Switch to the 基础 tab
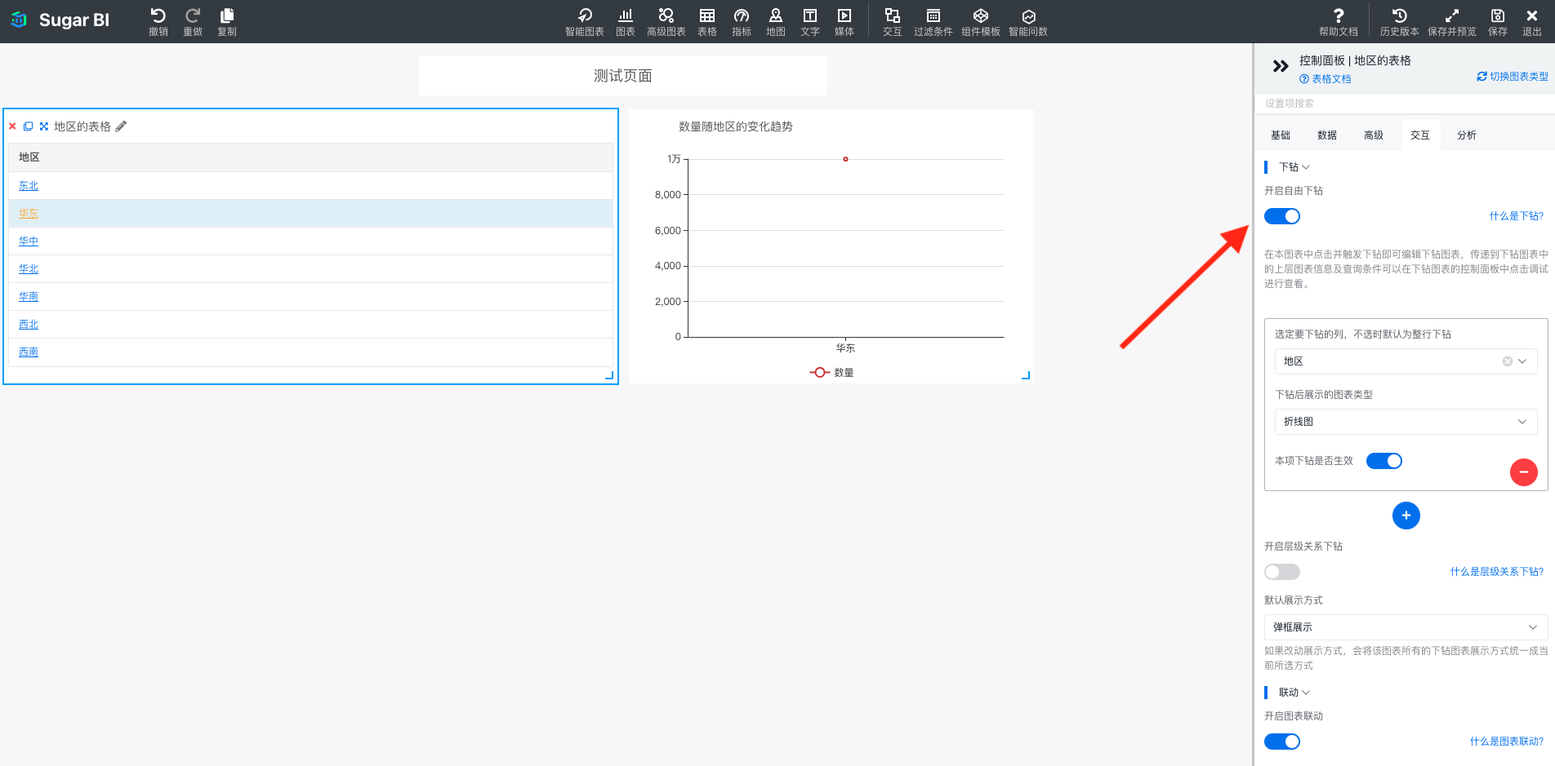Viewport: 1555px width, 766px height. pos(1281,135)
